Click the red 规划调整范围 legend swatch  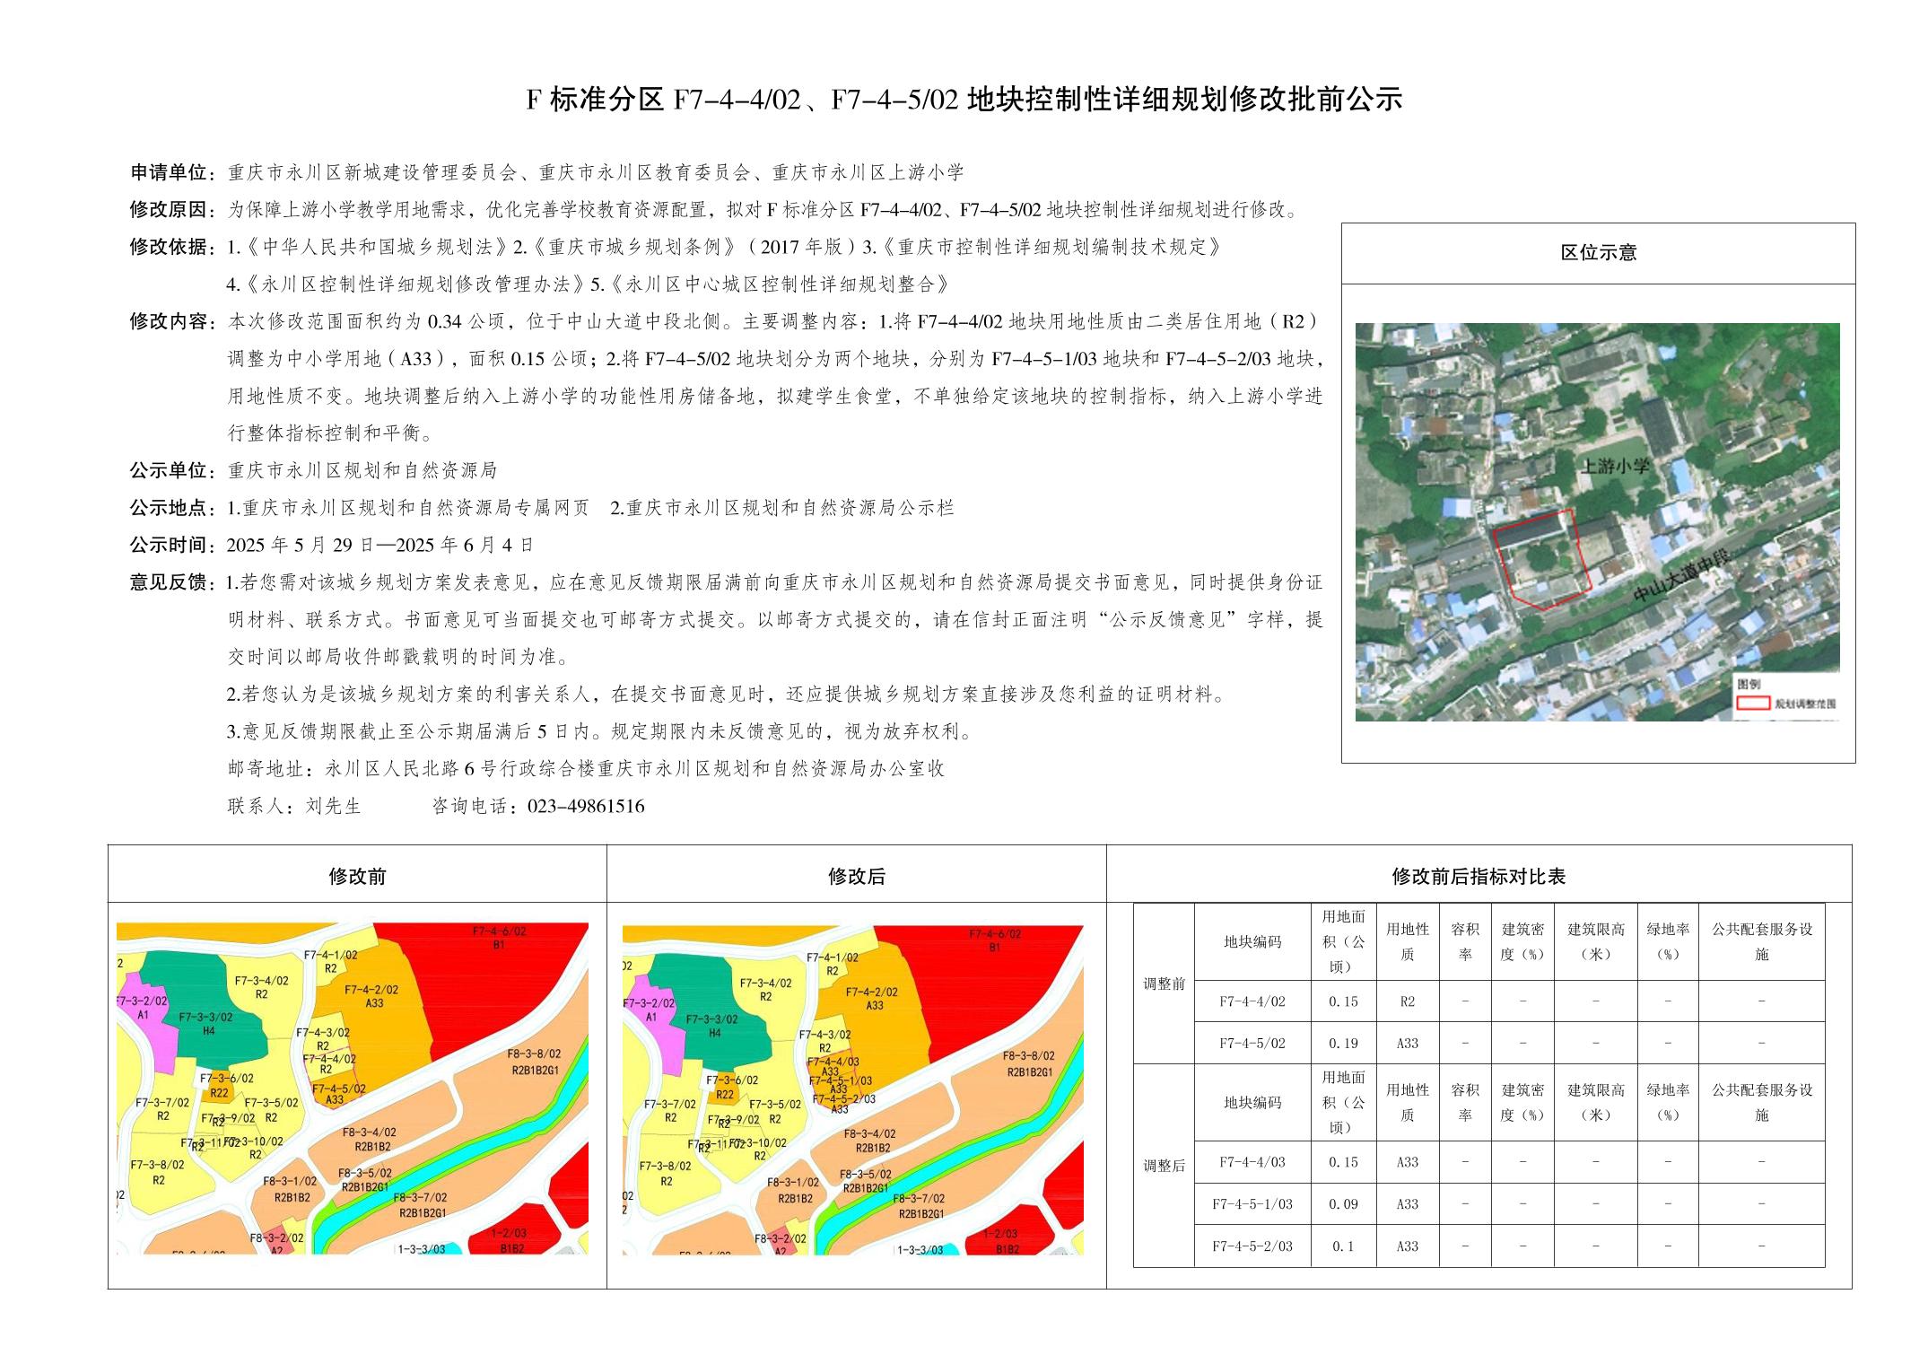click(x=1752, y=704)
